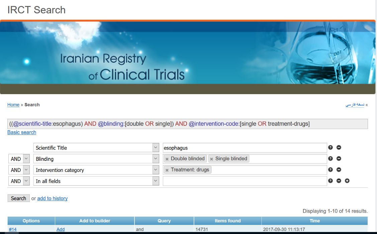Click the Search button
377x234 pixels.
(x=18, y=198)
